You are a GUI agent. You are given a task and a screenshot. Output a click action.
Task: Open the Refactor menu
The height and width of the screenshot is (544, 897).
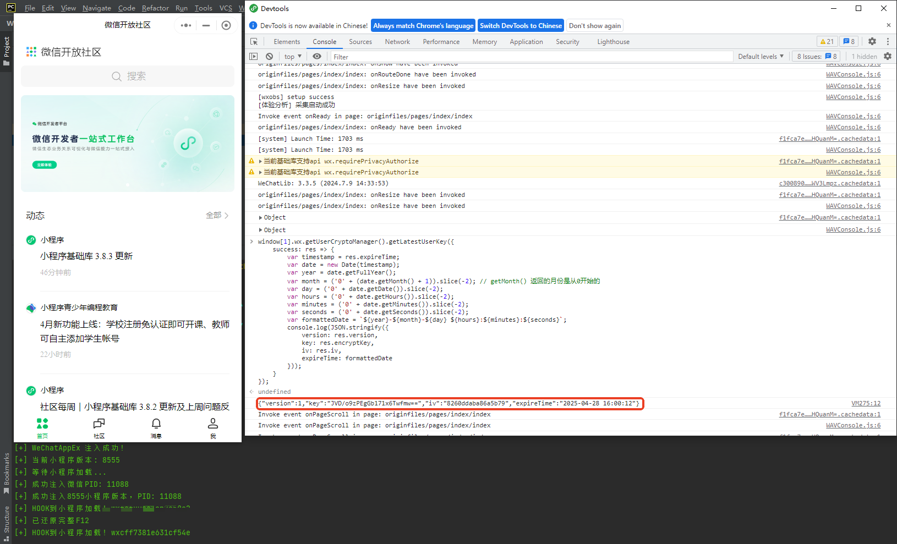[155, 8]
